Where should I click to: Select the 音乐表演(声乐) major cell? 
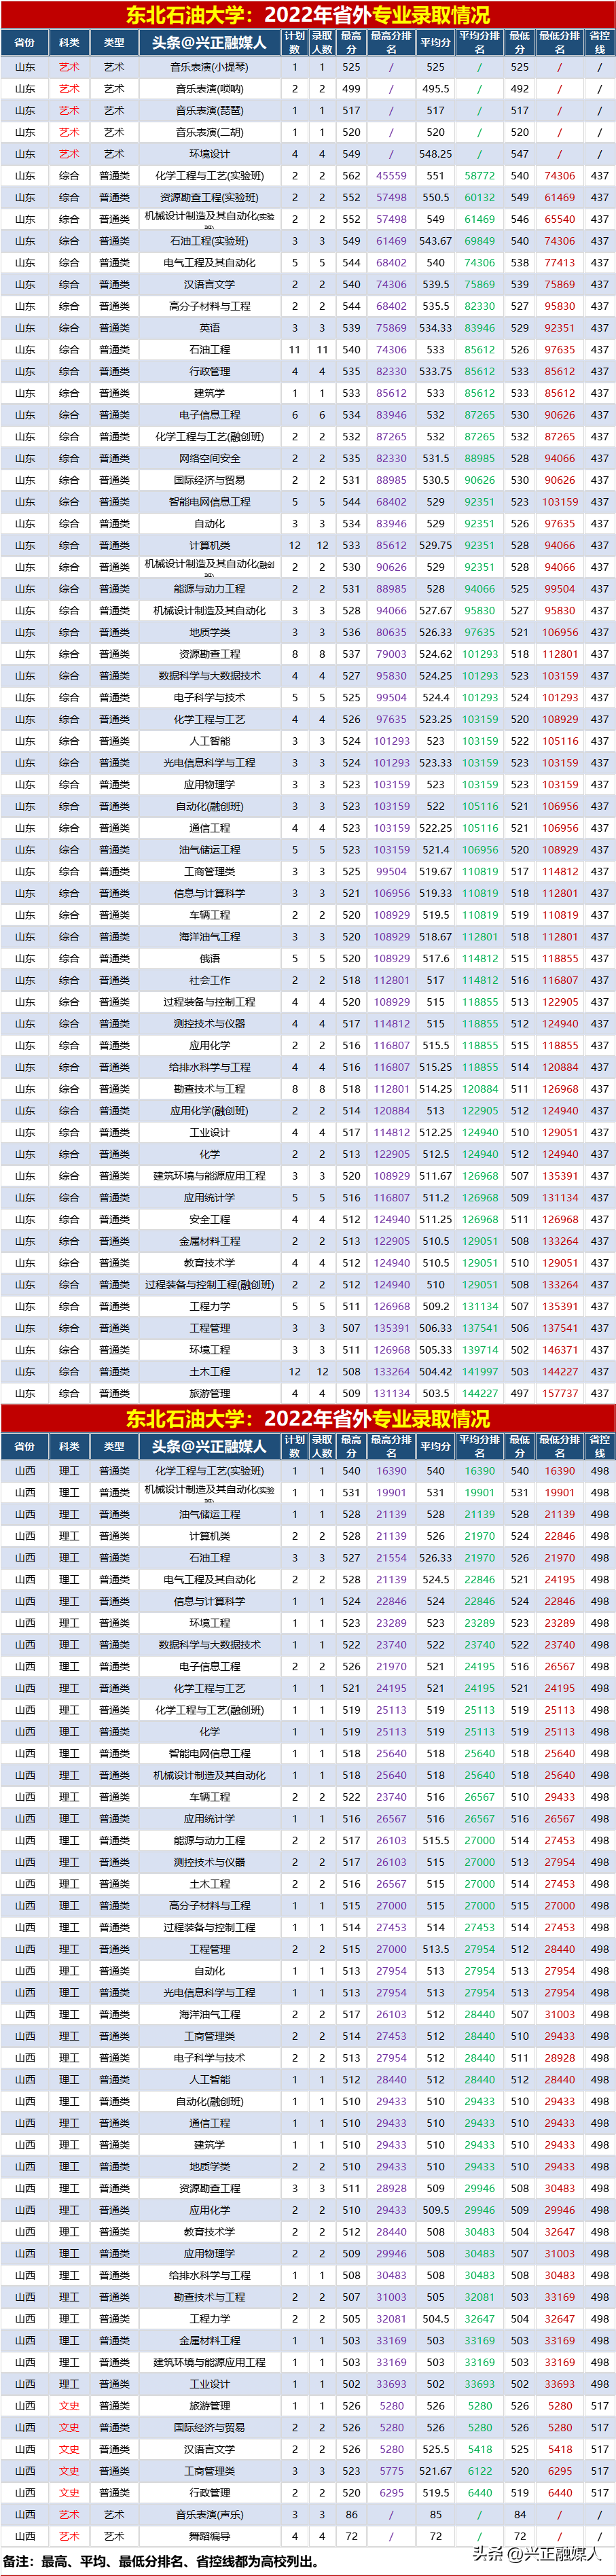(209, 2515)
